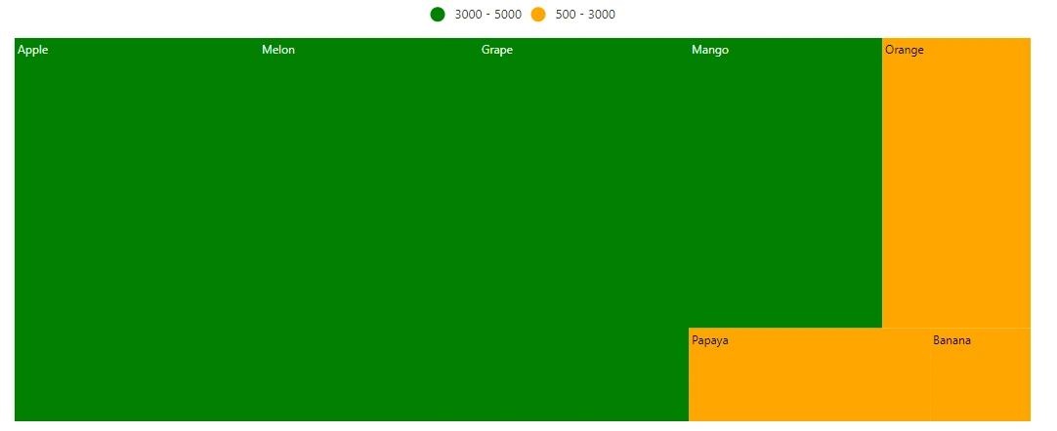Click the Mango treemap label
Screen dimensions: 1057x431
710,50
